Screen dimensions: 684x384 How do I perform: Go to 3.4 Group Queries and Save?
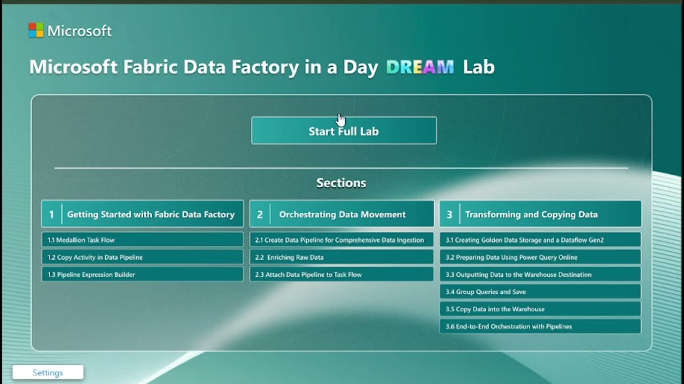pyautogui.click(x=540, y=292)
